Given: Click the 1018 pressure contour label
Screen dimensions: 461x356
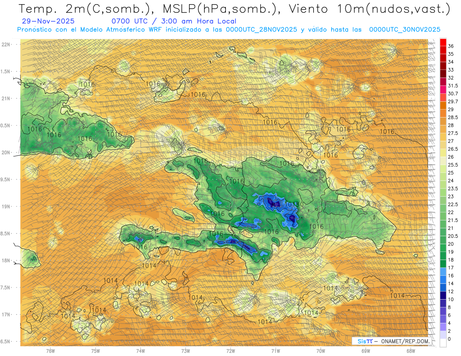Looking at the screenshot, I should (x=292, y=205).
